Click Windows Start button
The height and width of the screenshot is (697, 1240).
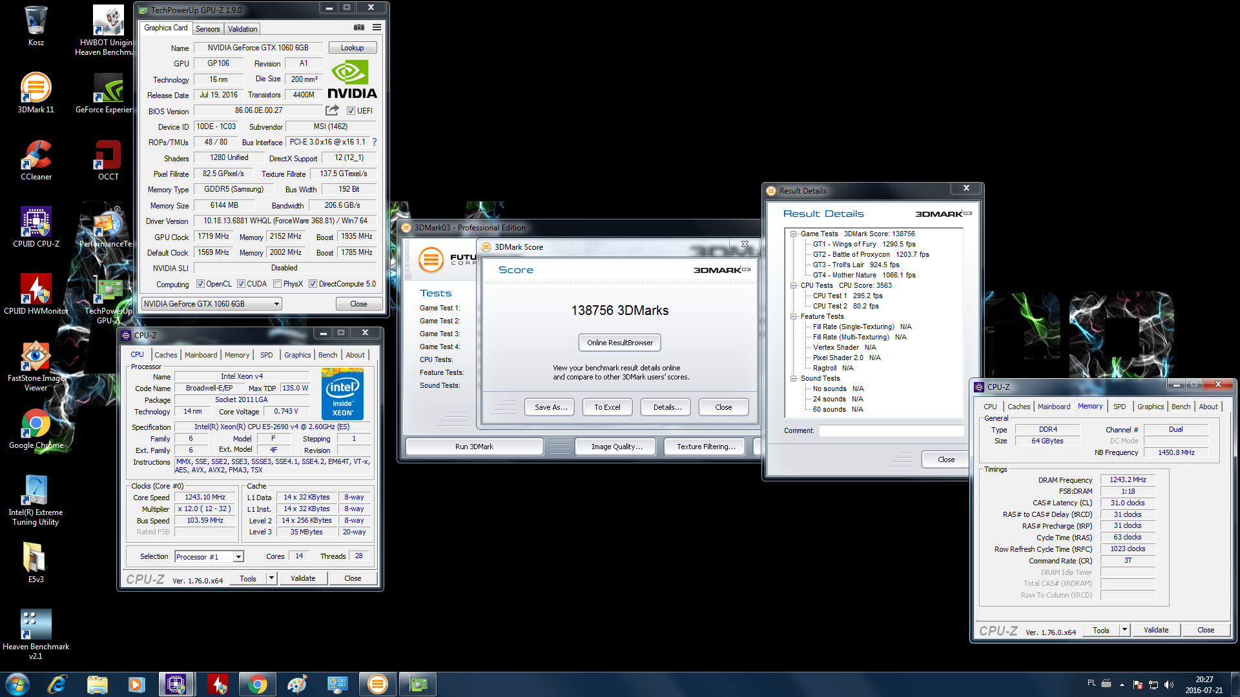(x=17, y=684)
